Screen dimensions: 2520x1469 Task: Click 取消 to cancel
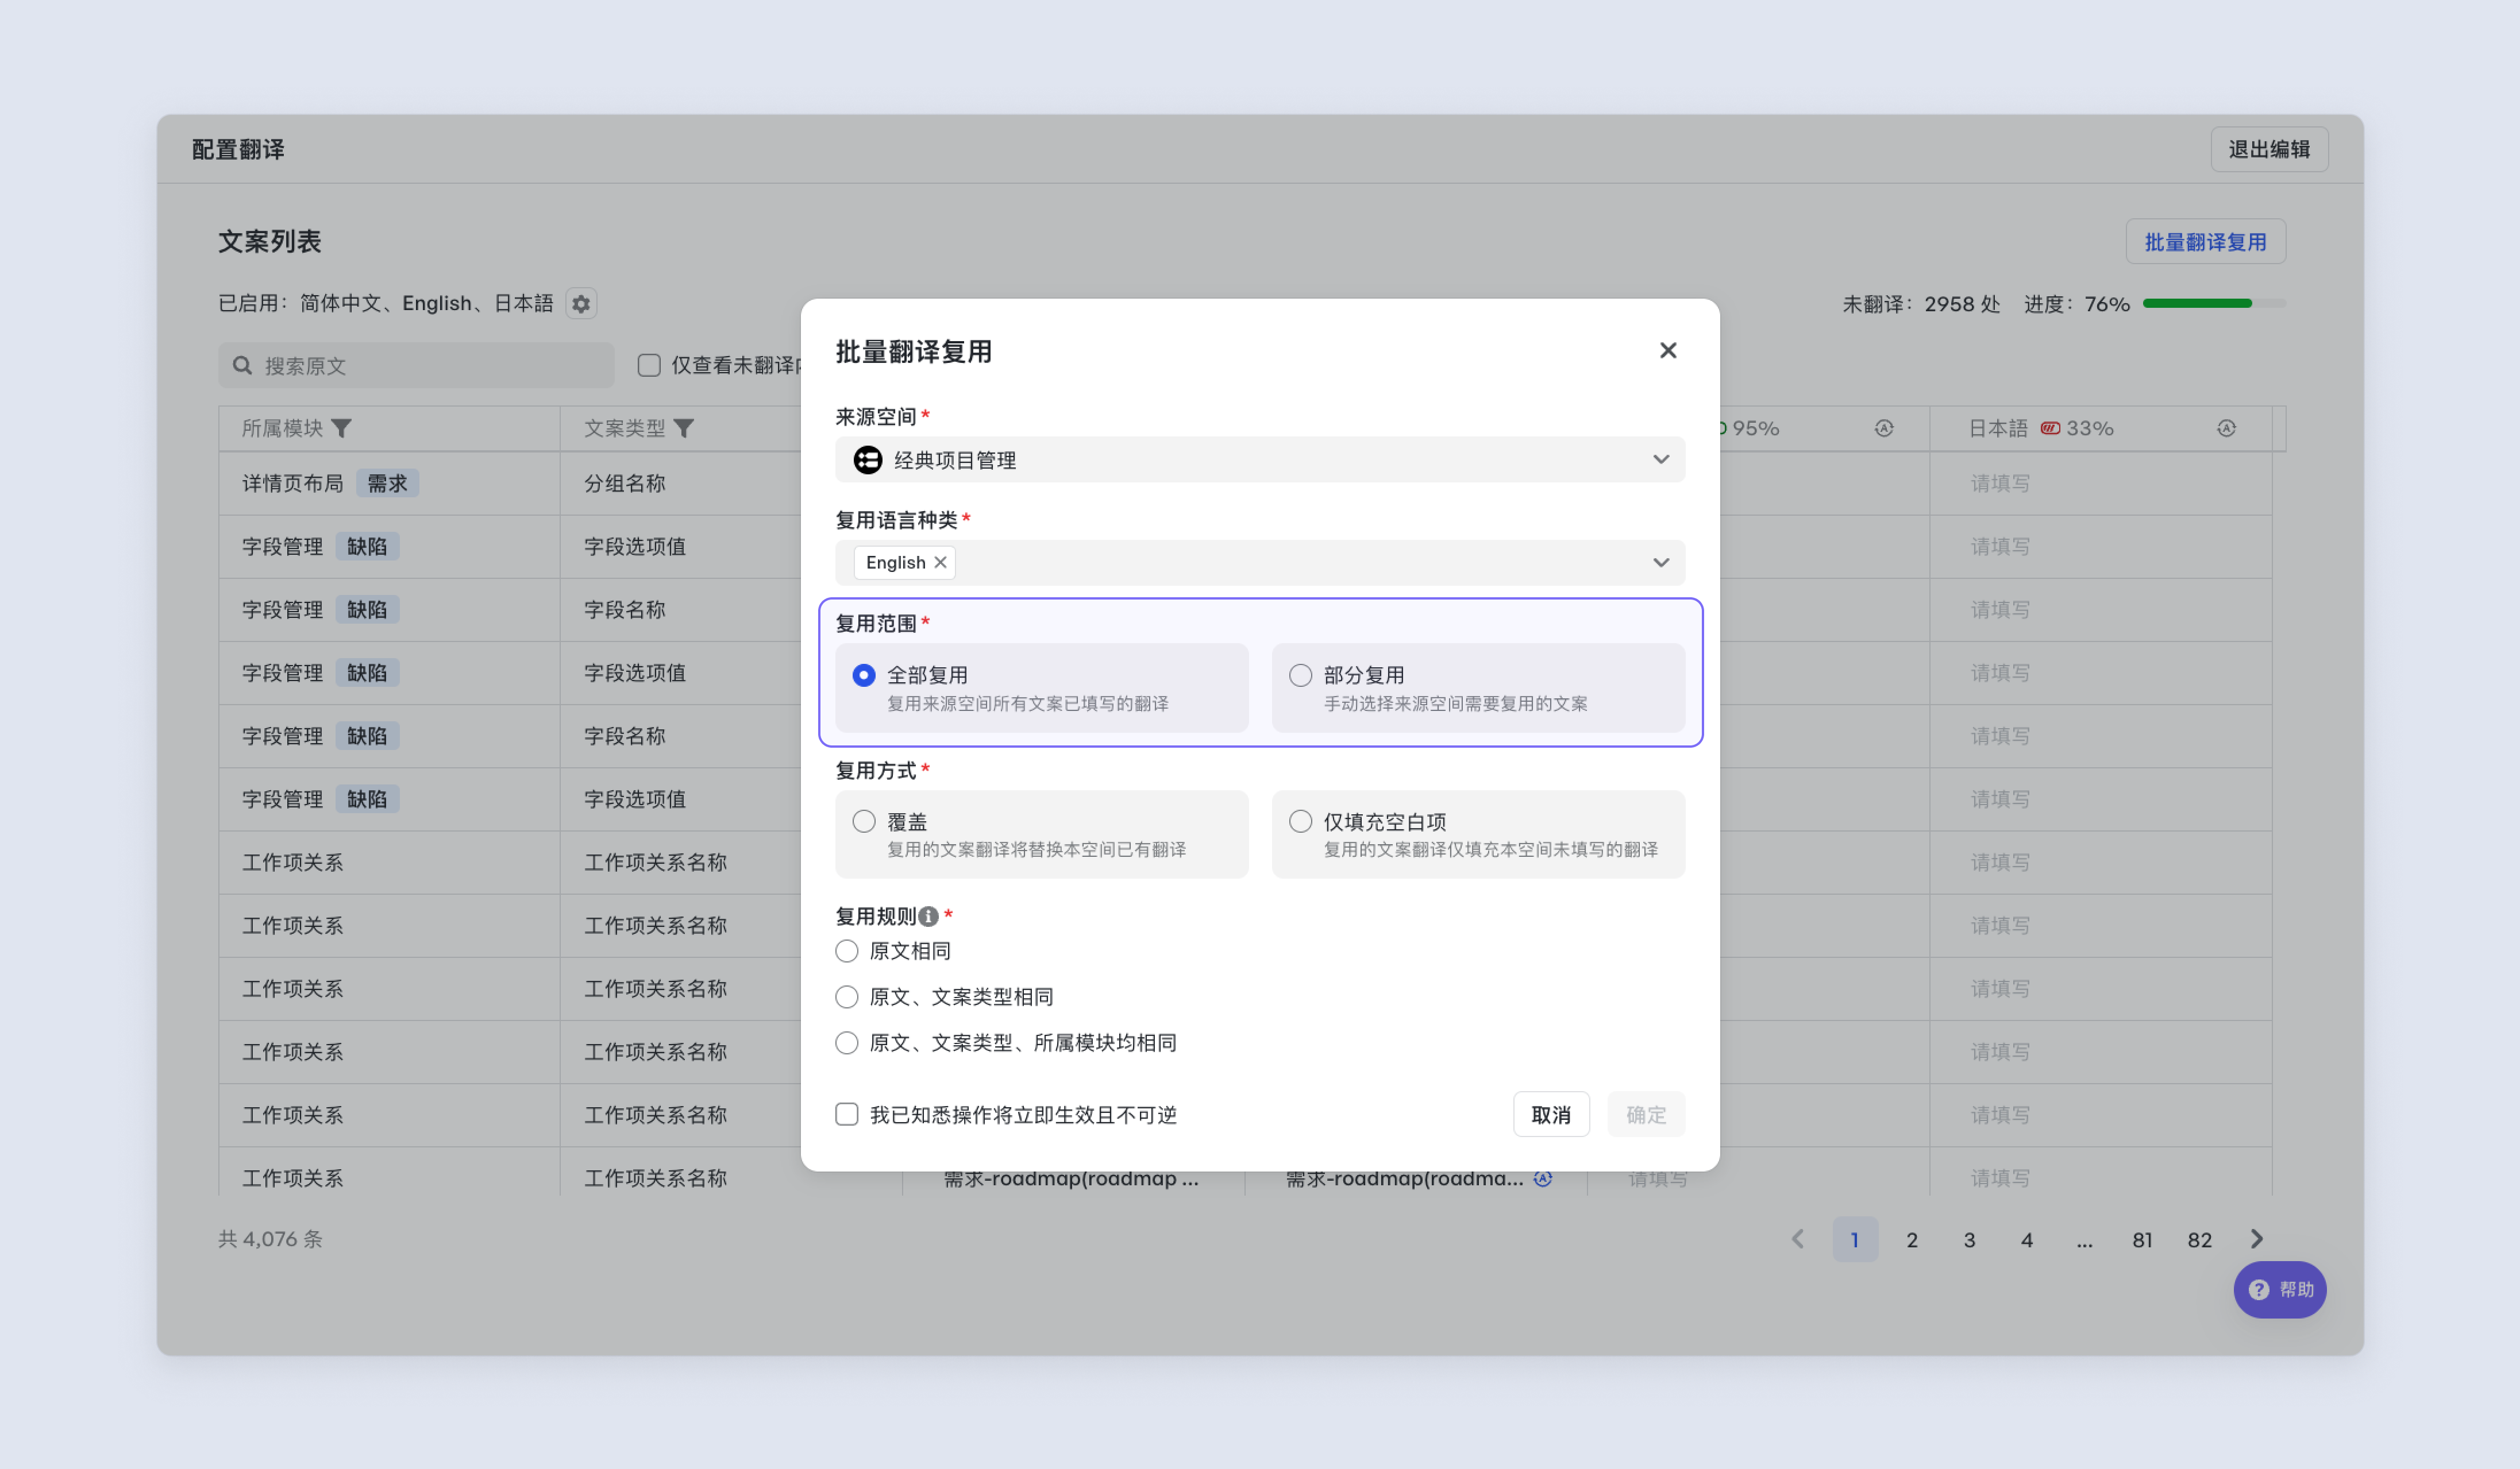coord(1551,1114)
